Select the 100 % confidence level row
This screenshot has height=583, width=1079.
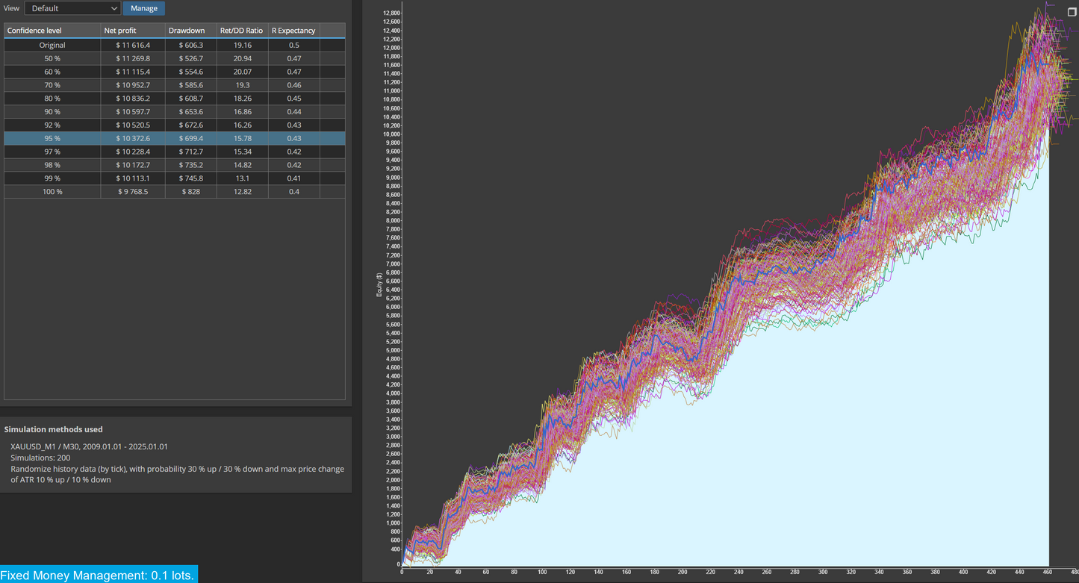(175, 192)
